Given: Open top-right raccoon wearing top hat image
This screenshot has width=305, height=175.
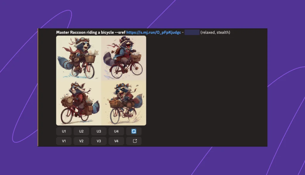Looking at the screenshot, I should pyautogui.click(x=124, y=58).
